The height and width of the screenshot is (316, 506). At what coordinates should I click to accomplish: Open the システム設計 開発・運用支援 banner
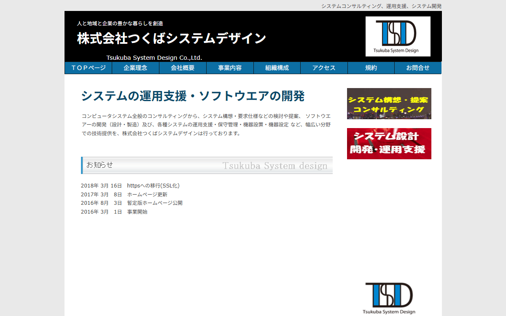tap(389, 144)
